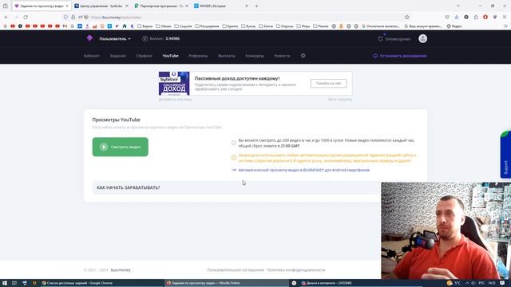The width and height of the screenshot is (511, 287).
Task: Click the red Opera-style extension icon
Action: (x=485, y=17)
